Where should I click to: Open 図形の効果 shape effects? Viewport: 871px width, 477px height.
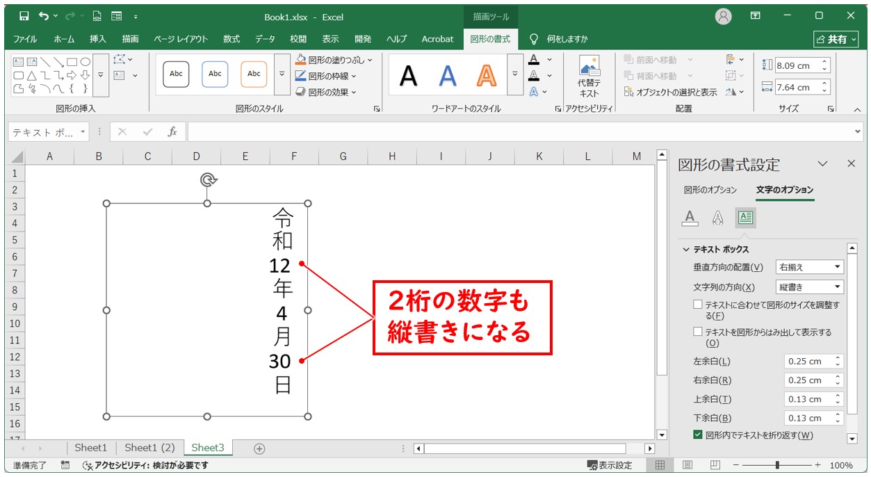pyautogui.click(x=326, y=92)
